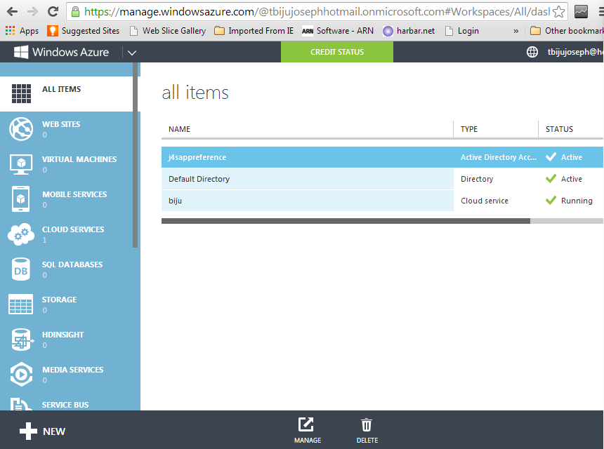Viewport: 604px width, 449px height.
Task: Open Software - ARN bookmark
Action: 338,31
